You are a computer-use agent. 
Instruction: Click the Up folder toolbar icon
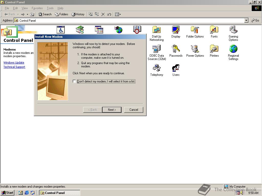32,14
